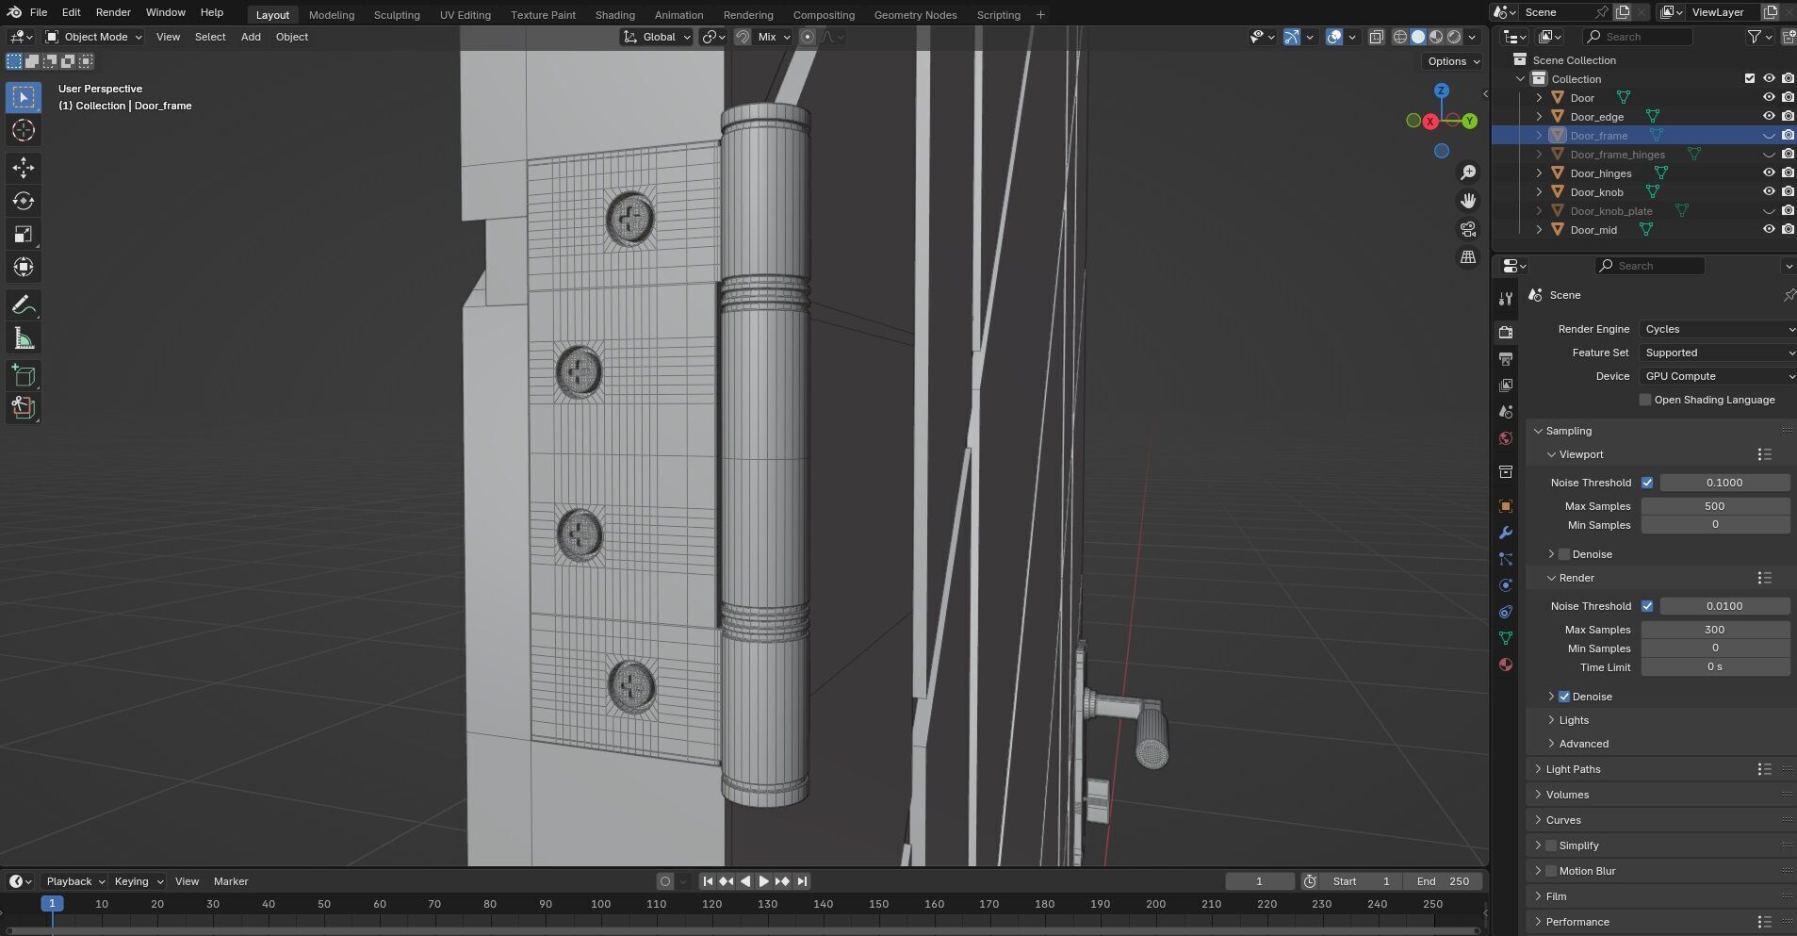Select the Cursor tool in toolbar

point(24,130)
